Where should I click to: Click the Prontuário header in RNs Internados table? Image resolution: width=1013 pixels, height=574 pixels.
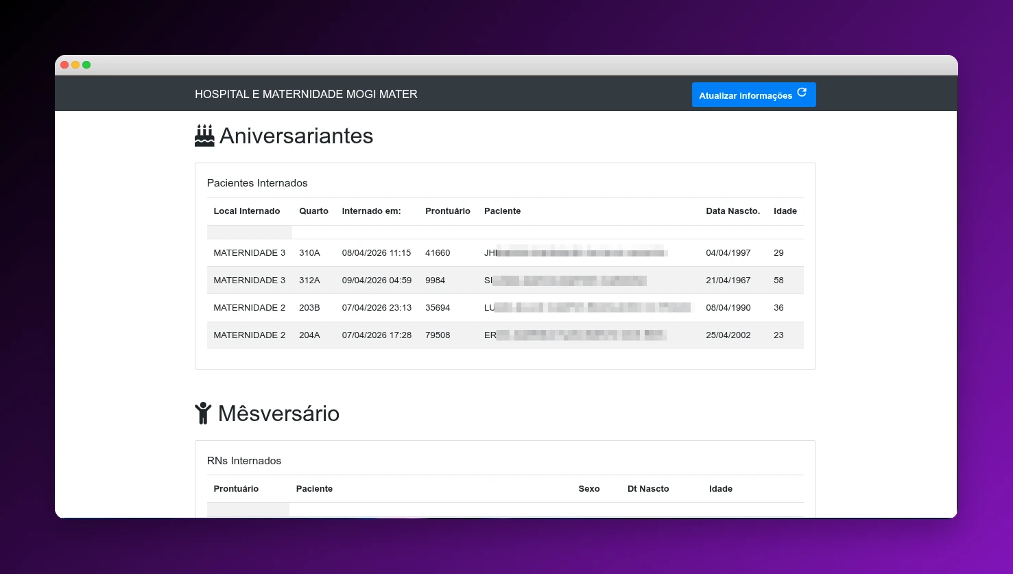(x=236, y=489)
